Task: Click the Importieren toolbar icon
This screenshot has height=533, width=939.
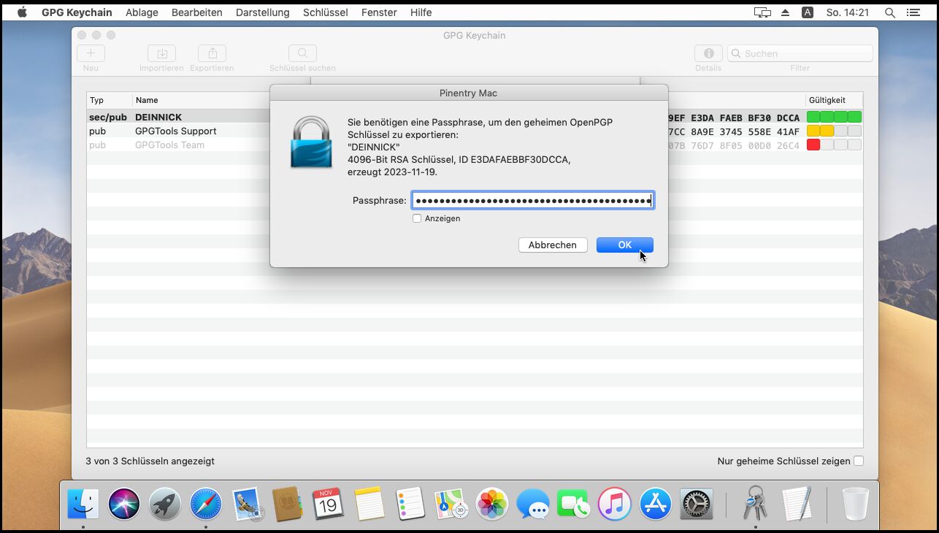Action: (161, 53)
